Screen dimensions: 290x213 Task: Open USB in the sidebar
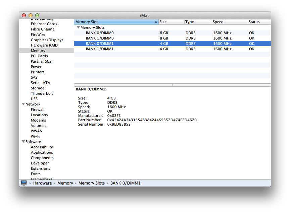pos(34,99)
